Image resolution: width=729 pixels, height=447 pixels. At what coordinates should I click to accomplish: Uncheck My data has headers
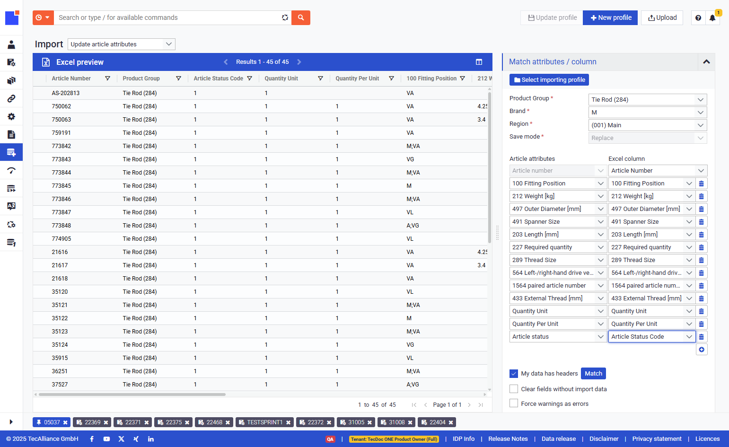click(514, 374)
